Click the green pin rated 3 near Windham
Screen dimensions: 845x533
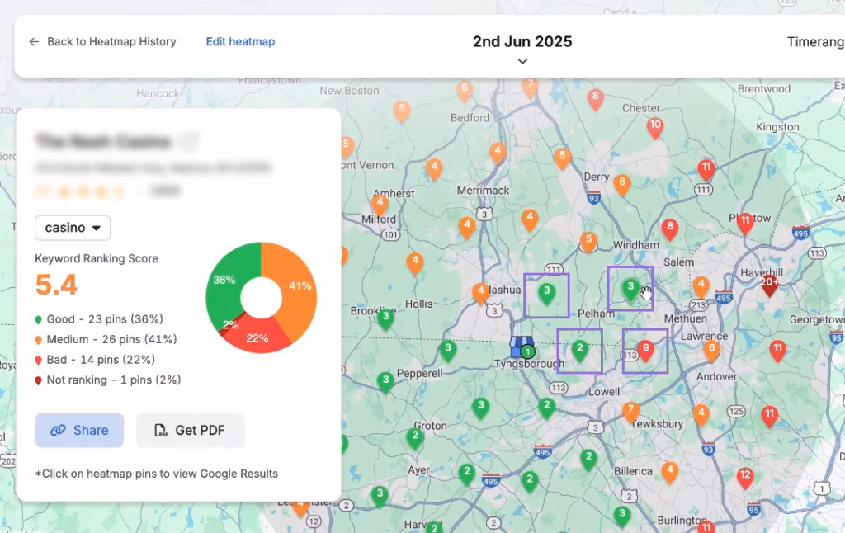pyautogui.click(x=630, y=287)
